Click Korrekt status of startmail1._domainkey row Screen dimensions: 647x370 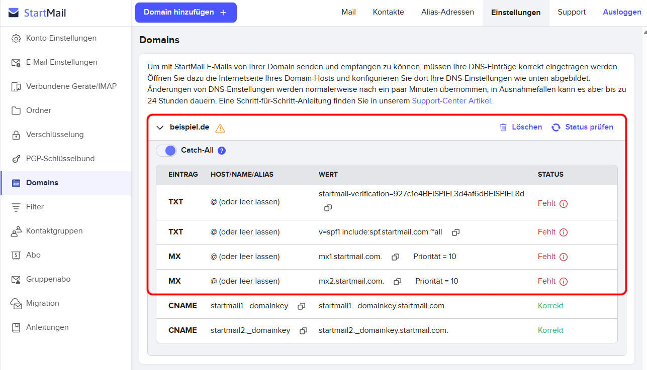550,306
